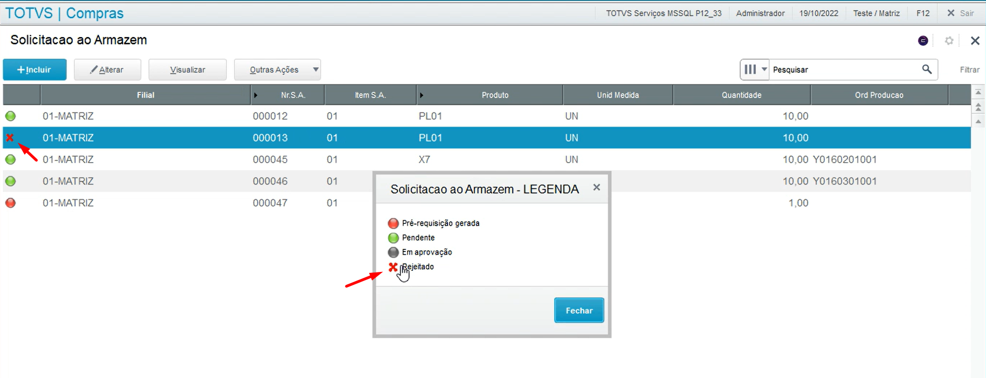Close the legend with Fechar button

pos(579,310)
